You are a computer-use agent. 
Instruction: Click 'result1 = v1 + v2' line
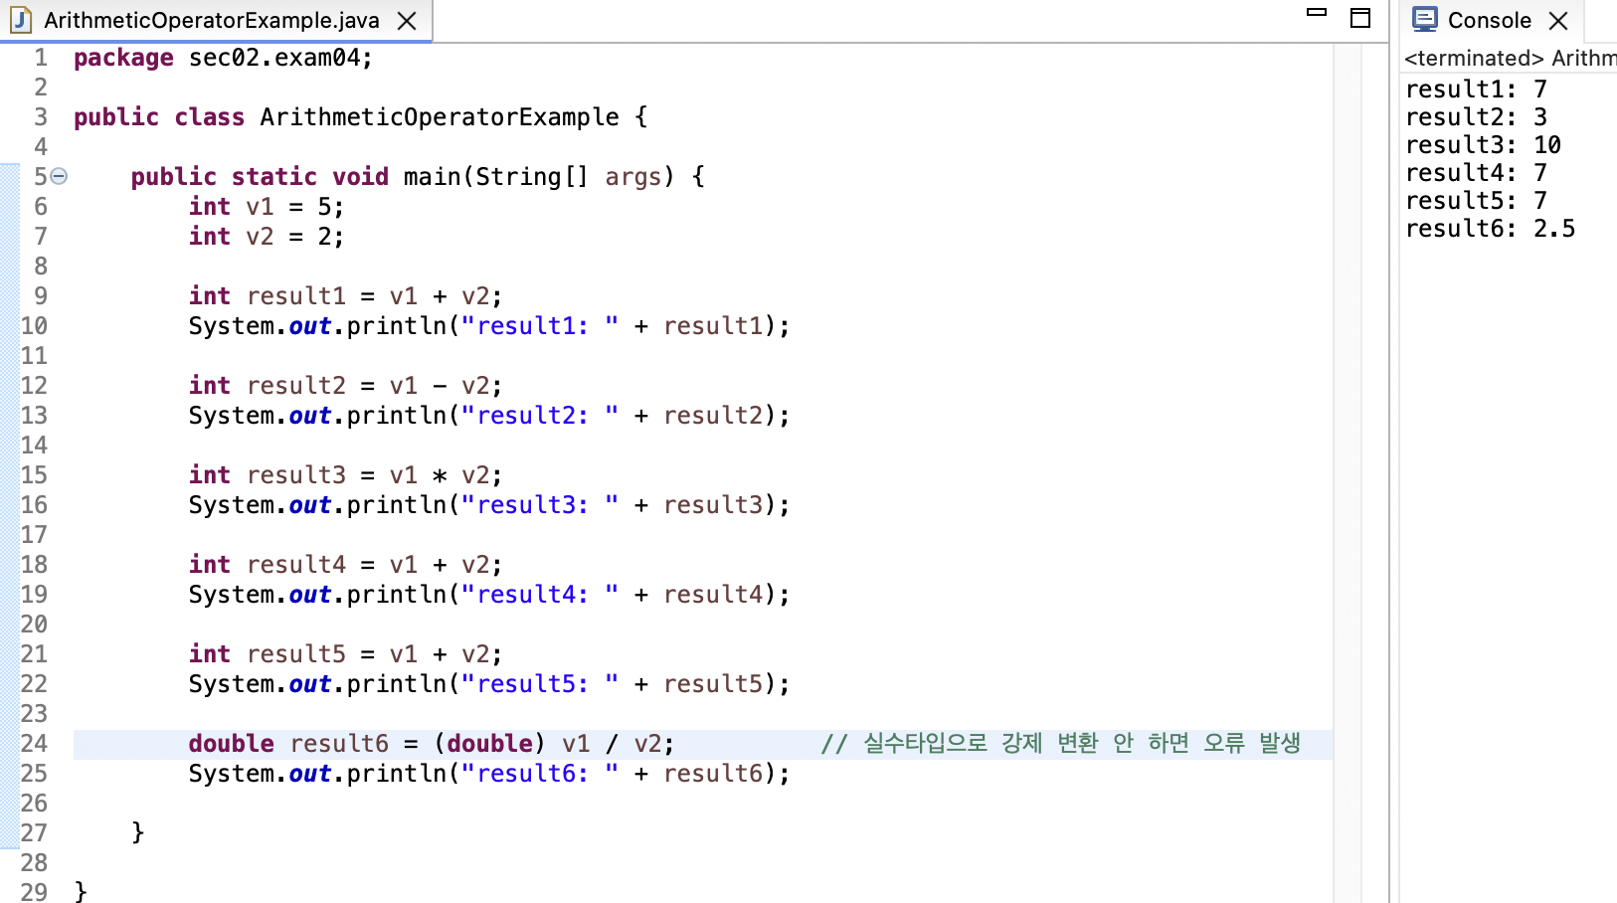pyautogui.click(x=345, y=296)
